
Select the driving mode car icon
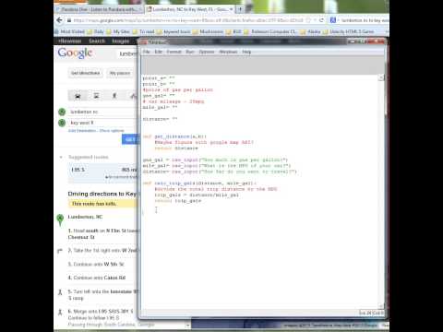pos(78,96)
